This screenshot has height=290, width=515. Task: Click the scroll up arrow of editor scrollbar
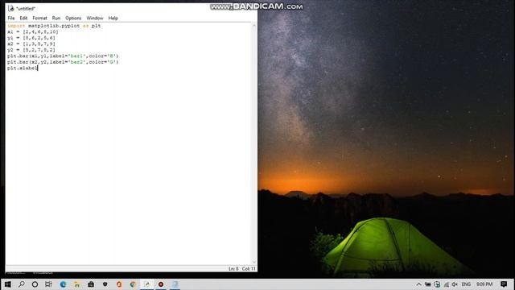tap(254, 26)
